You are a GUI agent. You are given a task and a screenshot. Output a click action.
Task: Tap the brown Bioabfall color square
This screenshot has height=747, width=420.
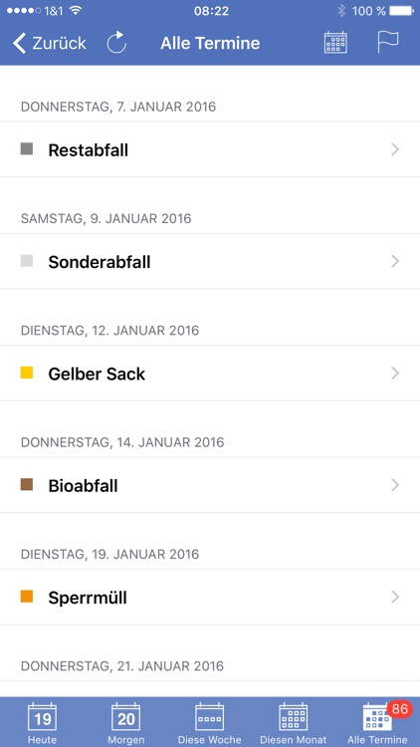(27, 484)
